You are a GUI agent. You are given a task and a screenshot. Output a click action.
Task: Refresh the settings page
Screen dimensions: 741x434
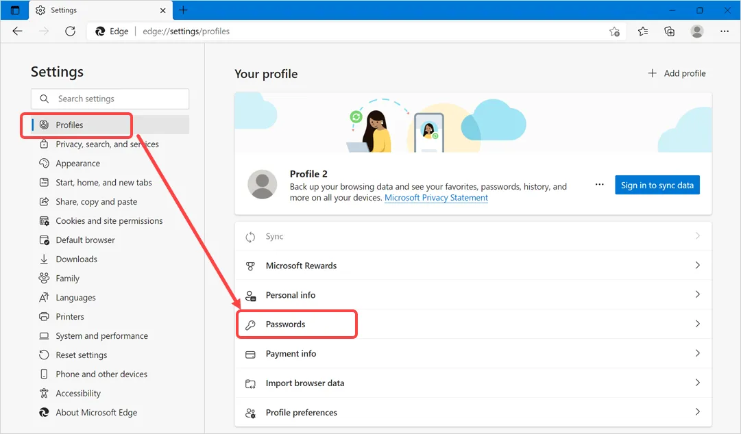70,31
